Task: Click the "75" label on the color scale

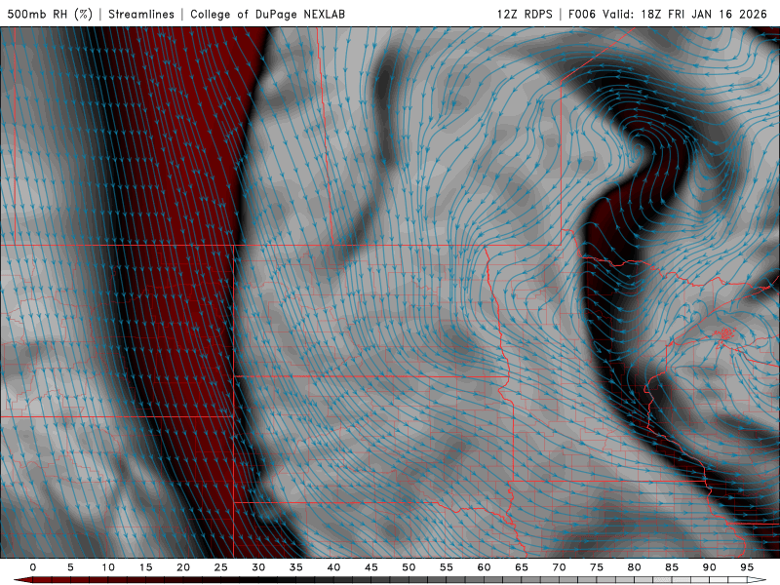Action: [x=597, y=567]
